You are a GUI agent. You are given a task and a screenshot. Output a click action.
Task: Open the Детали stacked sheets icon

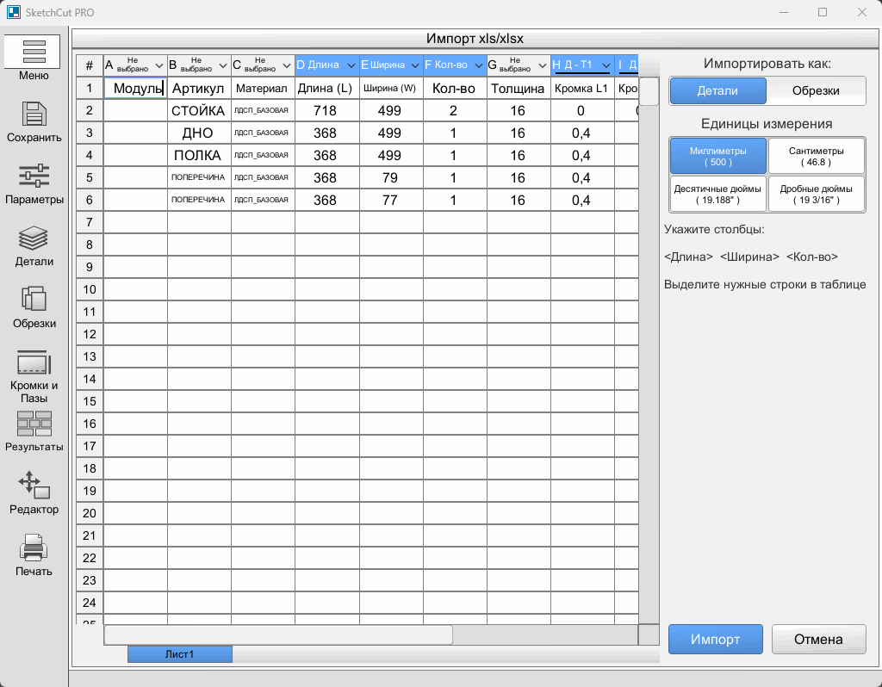pyautogui.click(x=34, y=238)
